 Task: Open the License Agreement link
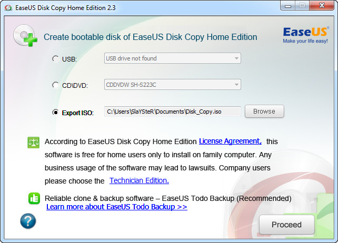coord(230,141)
